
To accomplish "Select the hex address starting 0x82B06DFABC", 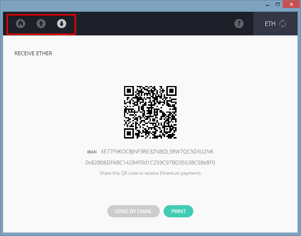I will tap(150, 163).
